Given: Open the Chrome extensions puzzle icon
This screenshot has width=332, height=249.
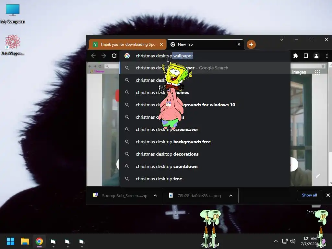Looking at the screenshot, I should click(296, 56).
